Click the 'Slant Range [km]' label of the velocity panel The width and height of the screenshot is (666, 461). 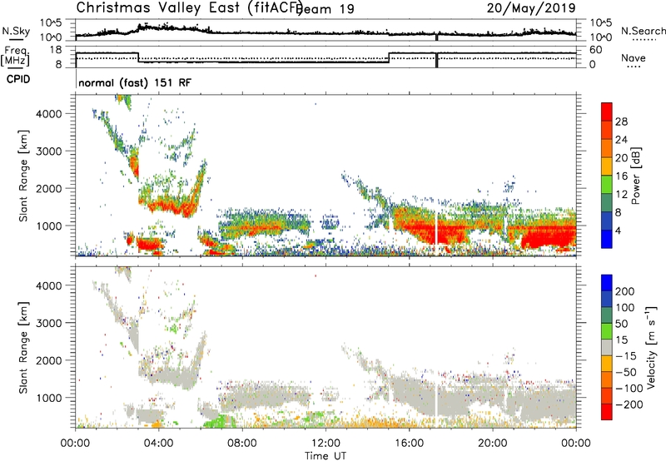click(23, 348)
